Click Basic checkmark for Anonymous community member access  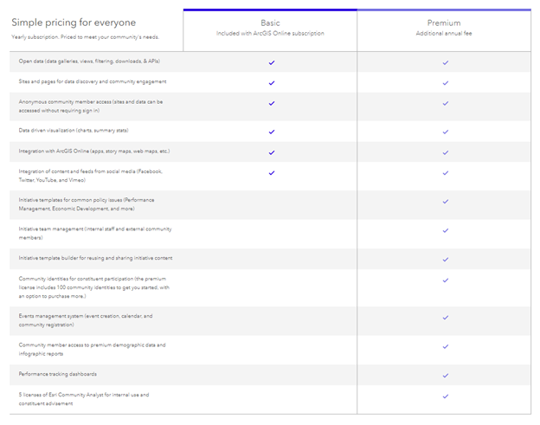pyautogui.click(x=272, y=104)
